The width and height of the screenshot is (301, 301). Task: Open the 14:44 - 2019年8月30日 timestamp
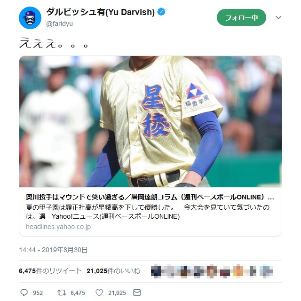53,250
